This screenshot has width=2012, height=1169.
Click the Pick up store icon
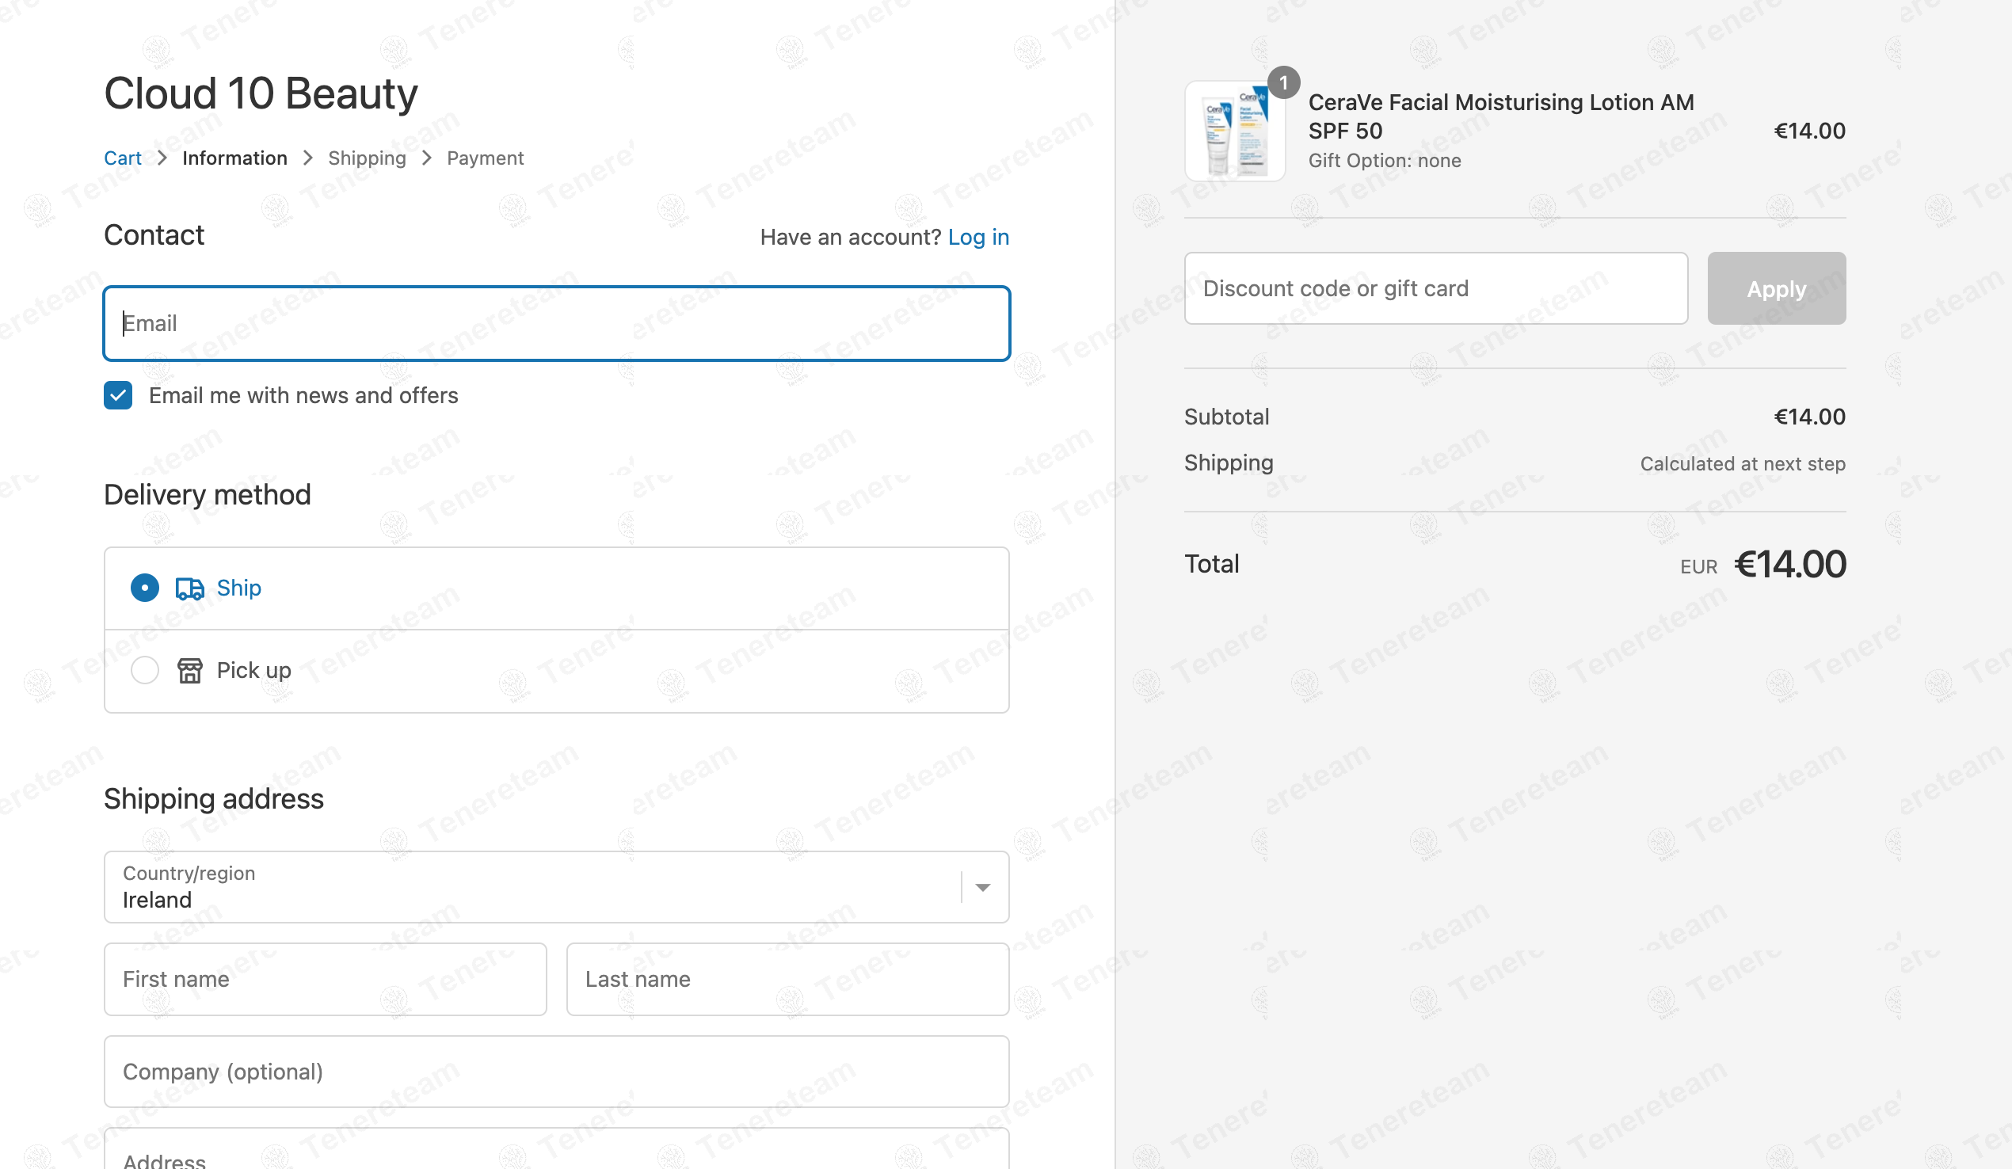coord(189,671)
